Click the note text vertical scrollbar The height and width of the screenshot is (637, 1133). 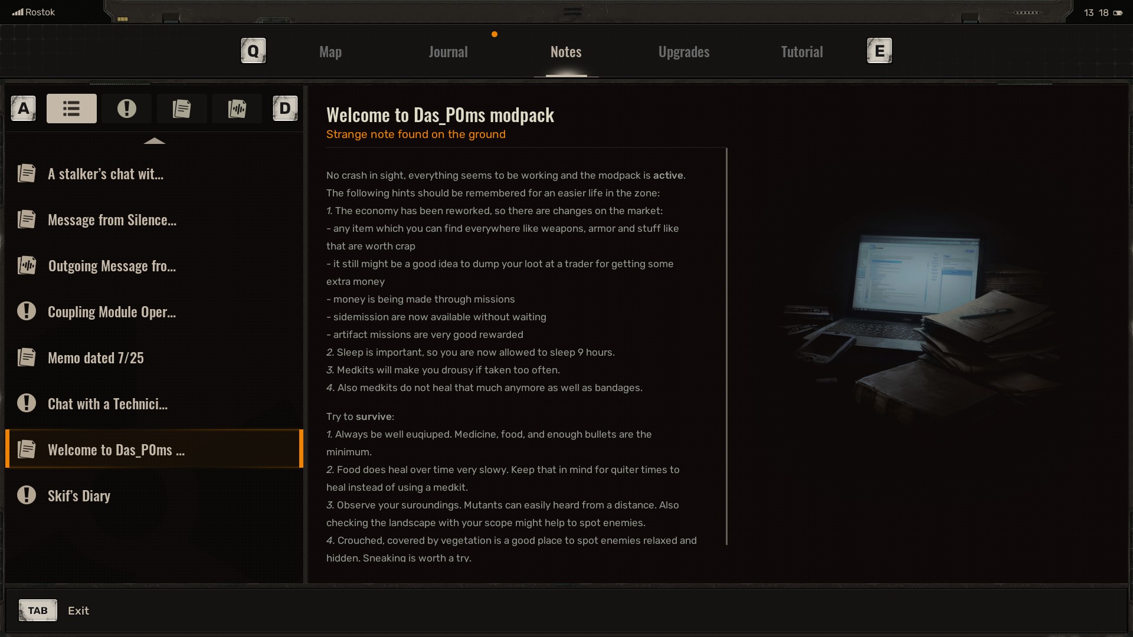[726, 347]
